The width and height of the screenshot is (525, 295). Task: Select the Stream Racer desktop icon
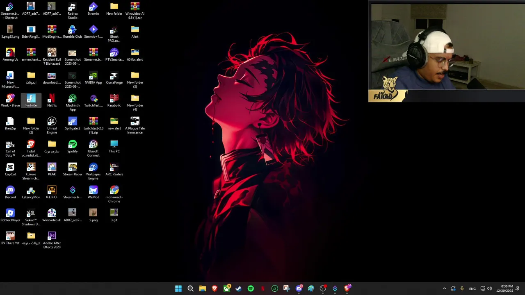(x=73, y=170)
